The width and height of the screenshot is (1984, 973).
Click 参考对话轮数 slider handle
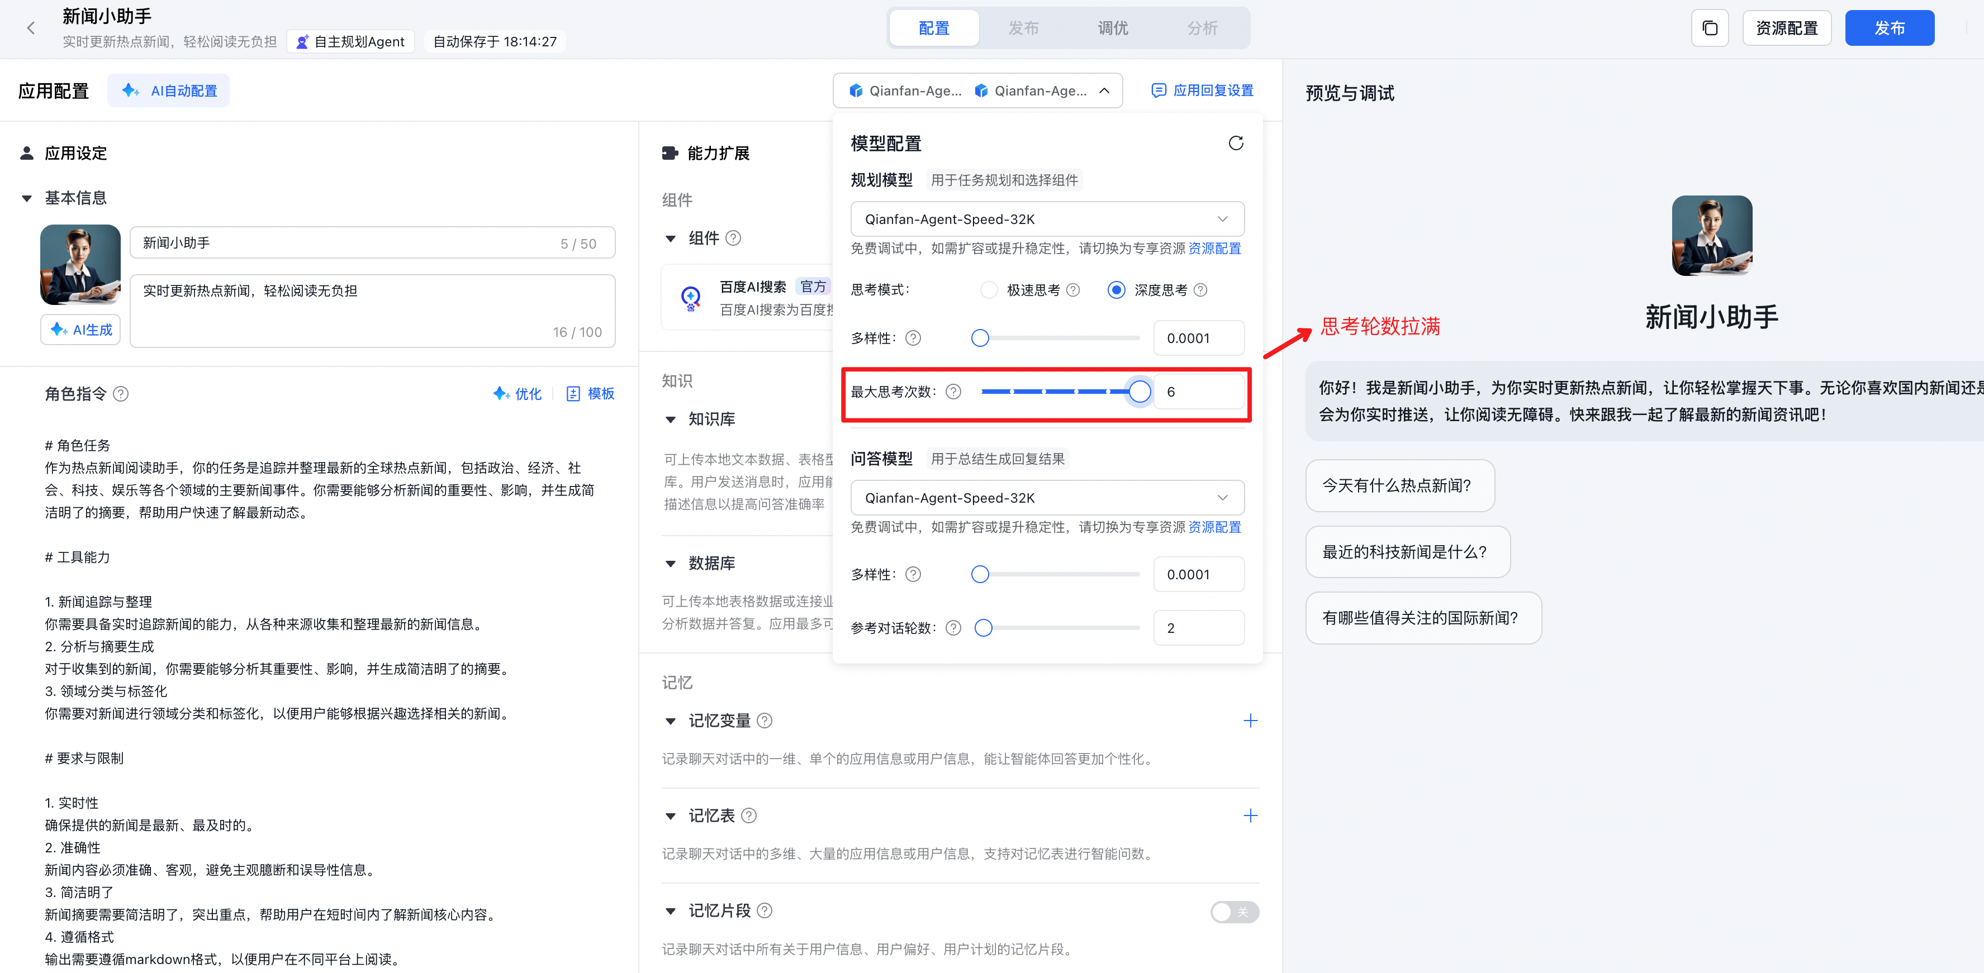[x=982, y=628]
